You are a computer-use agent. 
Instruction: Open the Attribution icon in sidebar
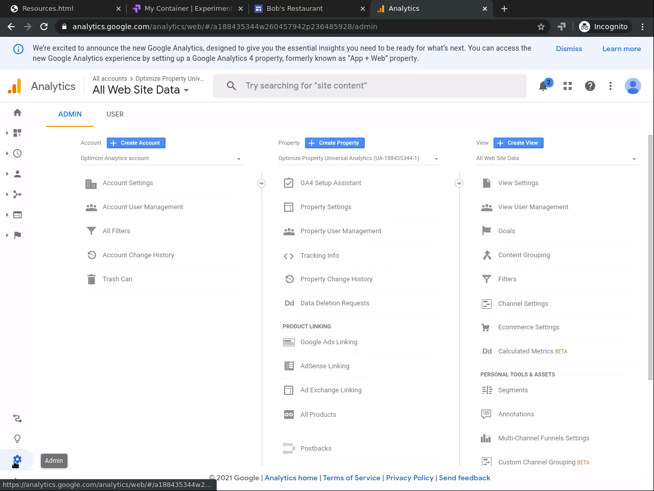(17, 418)
